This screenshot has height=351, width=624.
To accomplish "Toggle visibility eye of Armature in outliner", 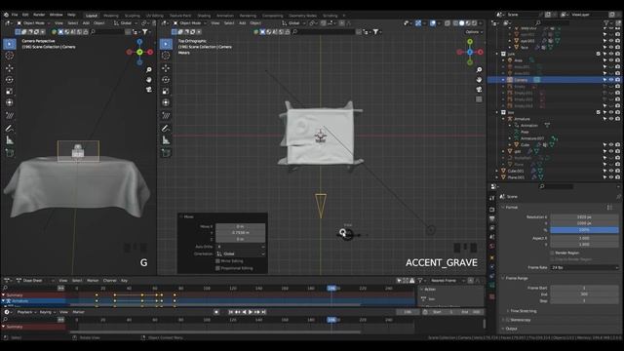I will tap(611, 119).
